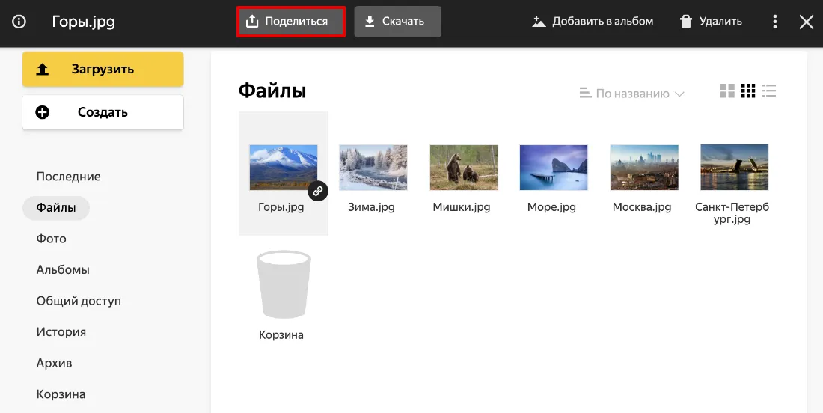
Task: Open Общий доступ in the sidebar
Action: [79, 301]
